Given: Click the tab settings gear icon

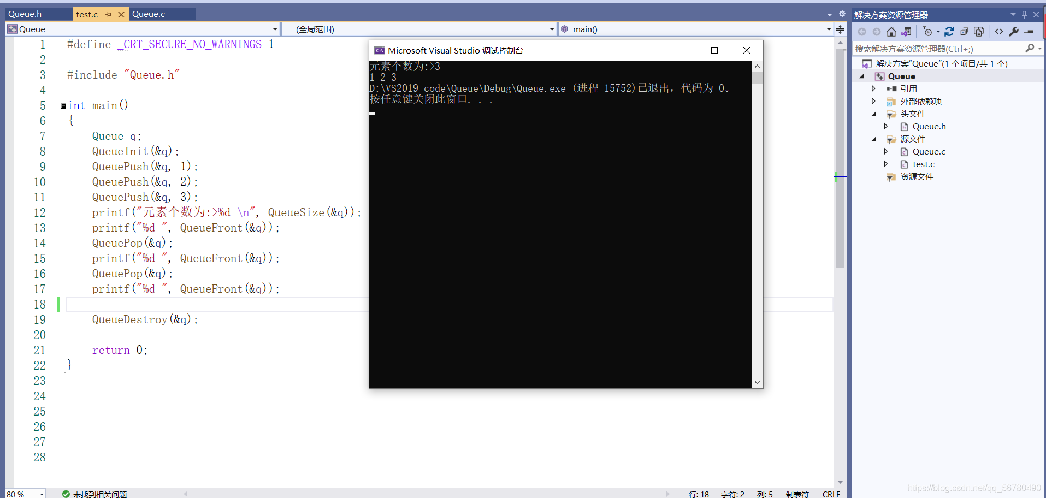Looking at the screenshot, I should [842, 14].
